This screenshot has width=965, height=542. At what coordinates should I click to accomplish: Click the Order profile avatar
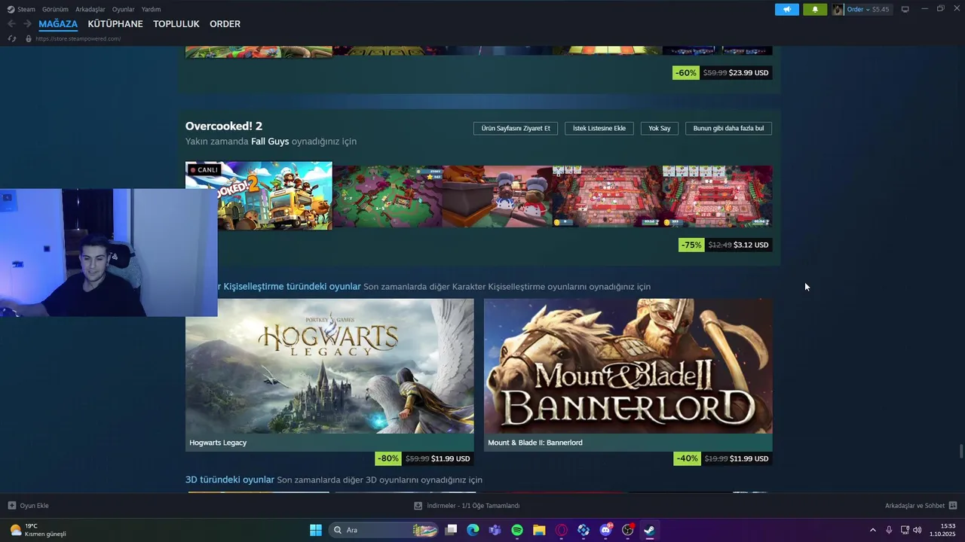pos(838,9)
